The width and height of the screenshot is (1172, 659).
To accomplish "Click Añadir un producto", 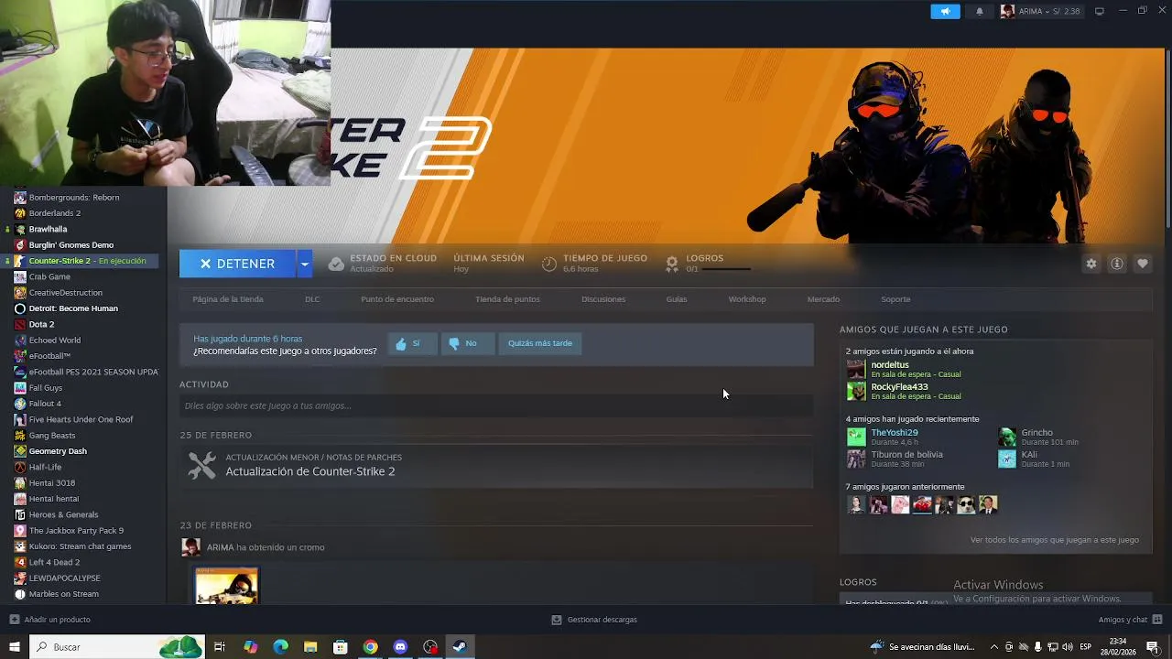I will 49,620.
